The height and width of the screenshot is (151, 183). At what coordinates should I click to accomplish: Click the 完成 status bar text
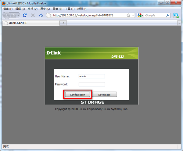click(x=6, y=146)
